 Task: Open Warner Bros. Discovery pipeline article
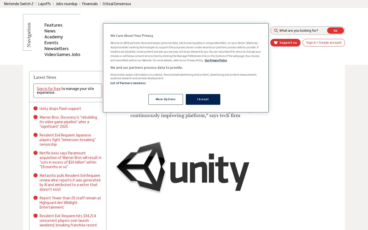68,122
